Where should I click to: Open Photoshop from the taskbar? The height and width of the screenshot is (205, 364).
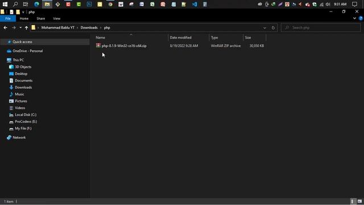pos(89,4)
